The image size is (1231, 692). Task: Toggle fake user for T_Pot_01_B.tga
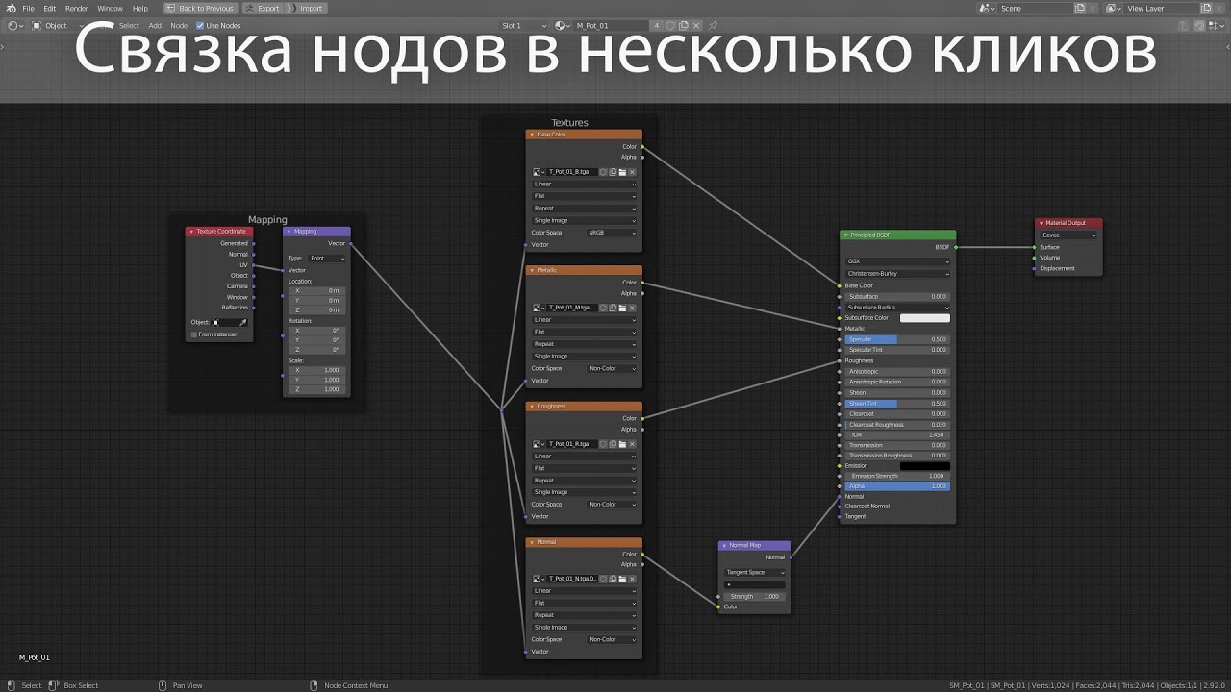coord(603,172)
